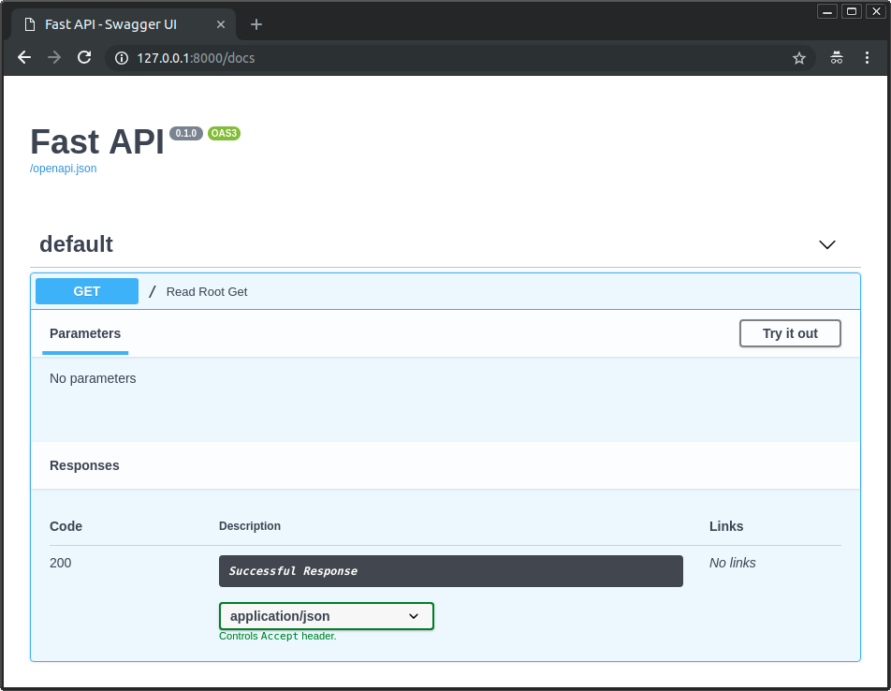Open the application/json media type dropdown
Image resolution: width=891 pixels, height=691 pixels.
point(326,616)
